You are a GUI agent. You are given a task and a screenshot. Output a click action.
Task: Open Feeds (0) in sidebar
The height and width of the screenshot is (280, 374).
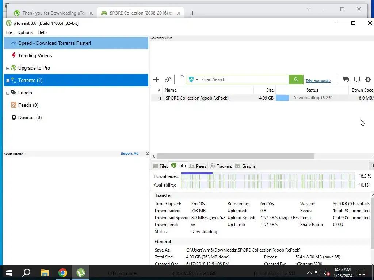(28, 105)
